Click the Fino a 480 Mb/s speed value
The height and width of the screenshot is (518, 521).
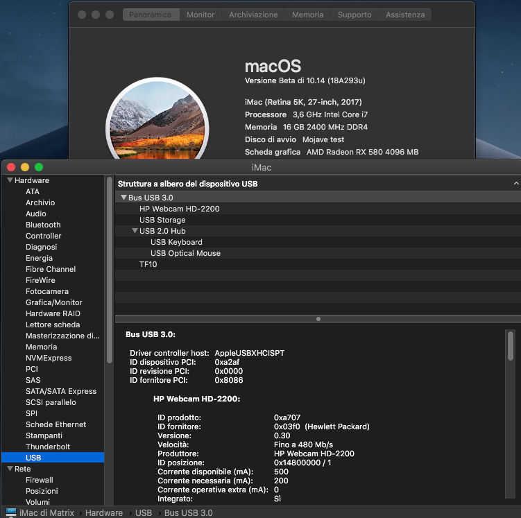(x=303, y=444)
